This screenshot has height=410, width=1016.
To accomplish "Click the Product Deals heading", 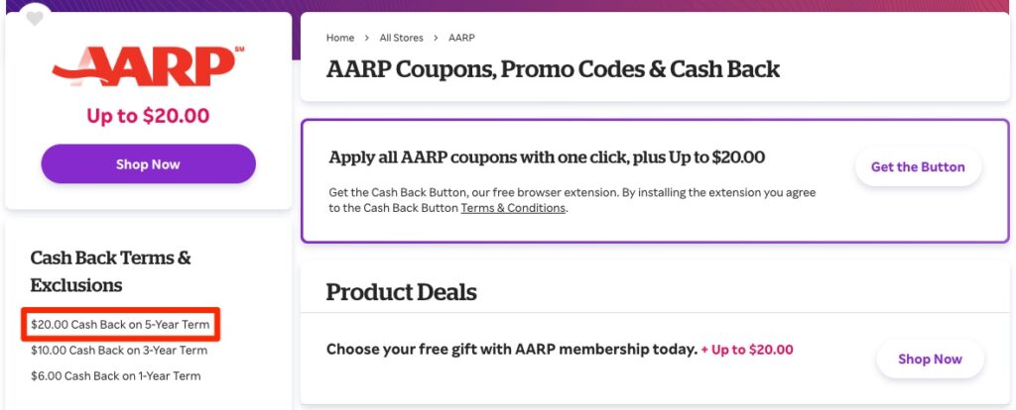I will [x=401, y=292].
